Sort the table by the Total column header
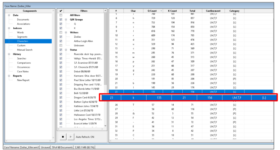The image size is (280, 150). pos(192,11)
